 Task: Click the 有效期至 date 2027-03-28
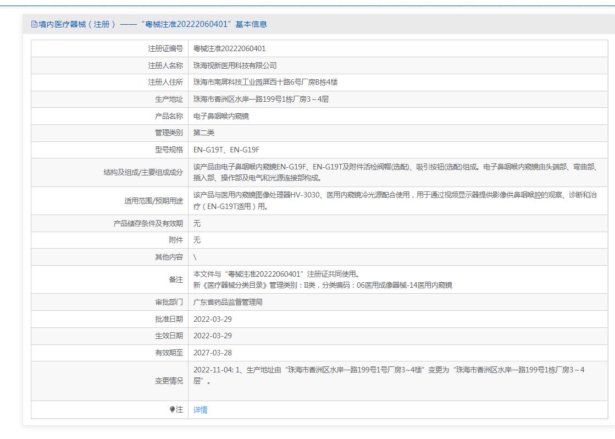tap(213, 353)
